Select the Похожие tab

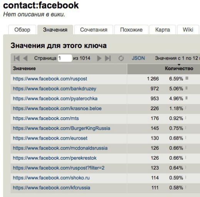click(x=131, y=30)
